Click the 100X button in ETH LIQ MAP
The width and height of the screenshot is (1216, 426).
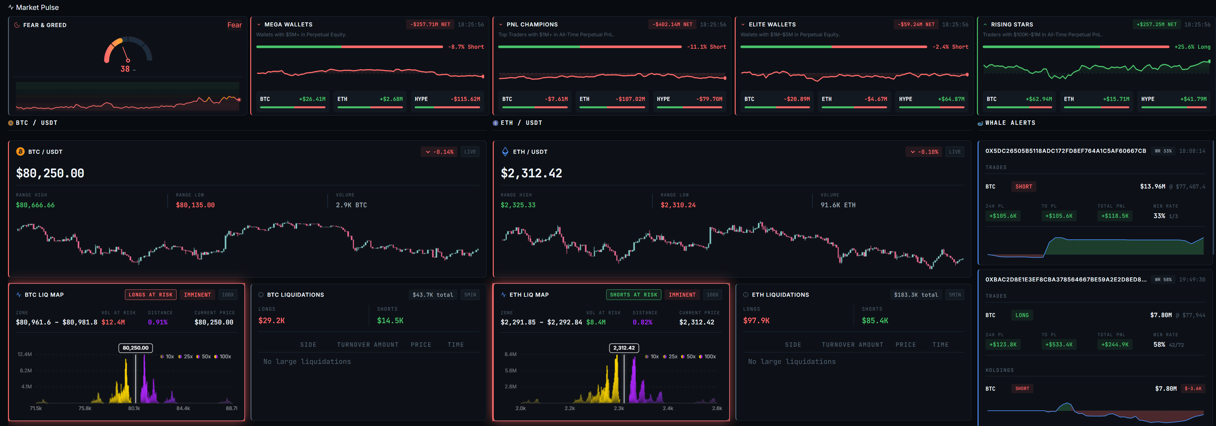click(713, 295)
